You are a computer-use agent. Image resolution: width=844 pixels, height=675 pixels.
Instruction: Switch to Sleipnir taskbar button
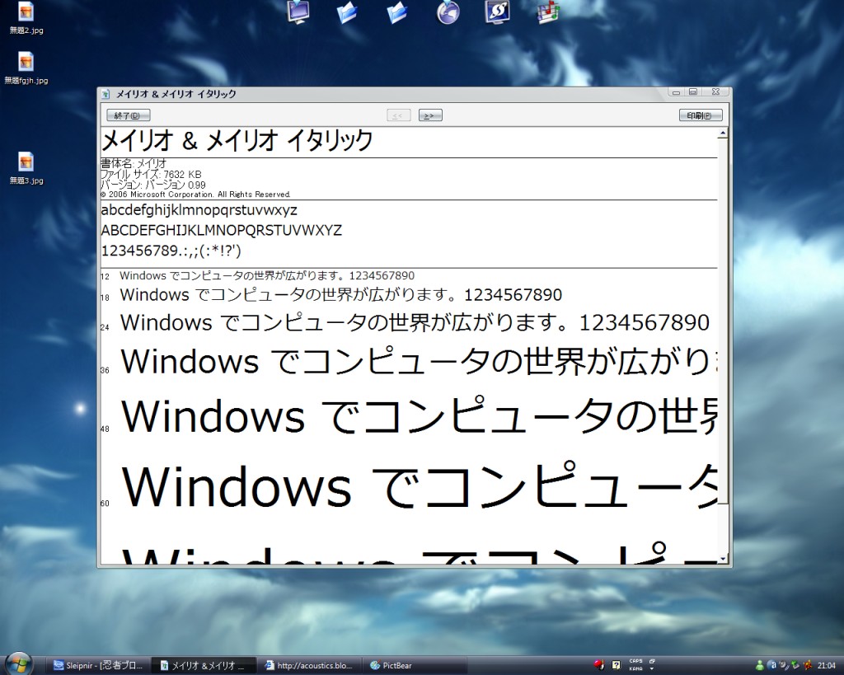[x=99, y=666]
